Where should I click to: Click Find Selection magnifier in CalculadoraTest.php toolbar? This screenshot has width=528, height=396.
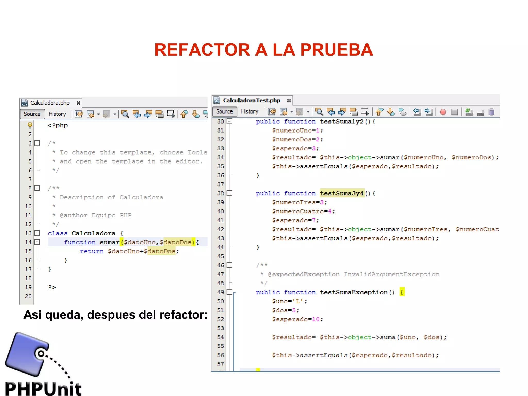click(x=319, y=112)
